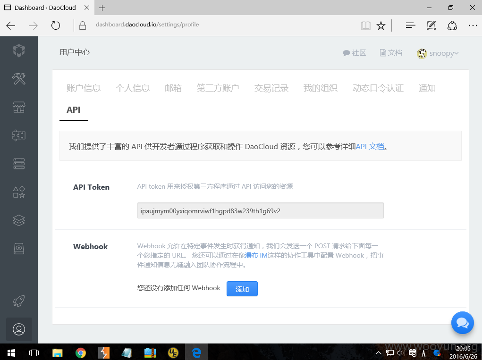Image resolution: width=482 pixels, height=360 pixels.
Task: Open the 社区 community link
Action: [355, 53]
